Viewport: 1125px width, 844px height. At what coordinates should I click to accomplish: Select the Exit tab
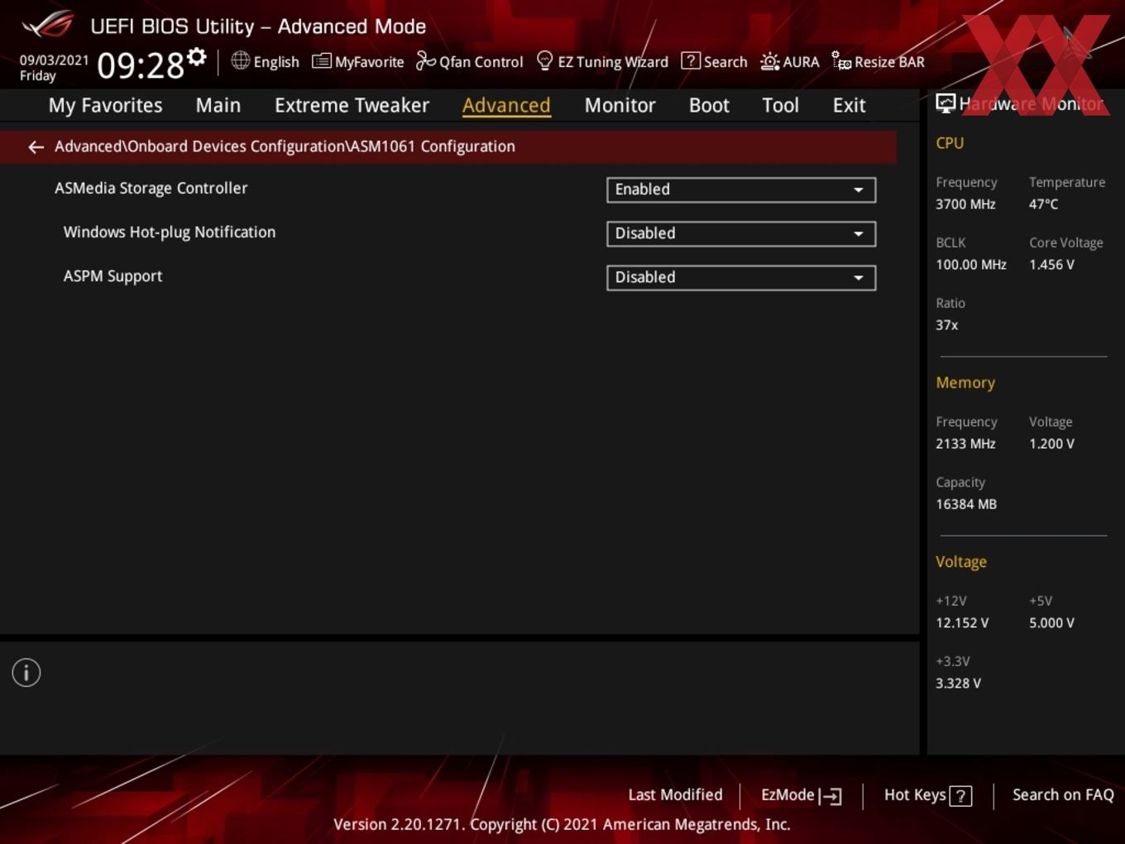pos(849,105)
